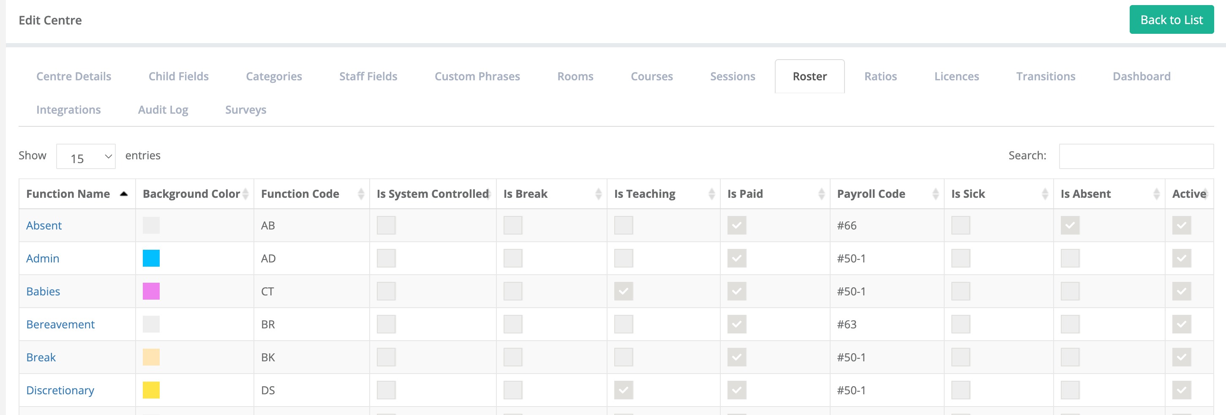This screenshot has height=415, width=1226.
Task: Open the Break function link
Action: coord(41,357)
